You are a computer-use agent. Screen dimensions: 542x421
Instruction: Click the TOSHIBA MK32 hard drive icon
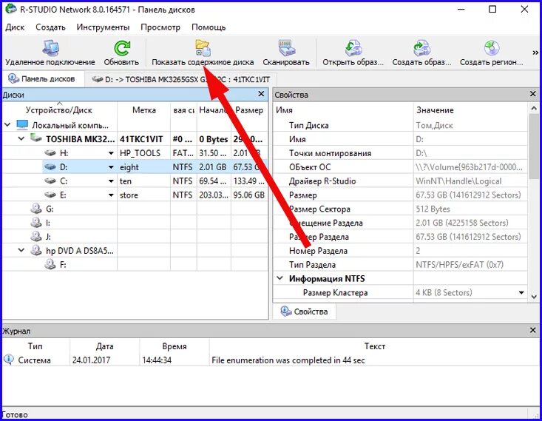tap(36, 138)
